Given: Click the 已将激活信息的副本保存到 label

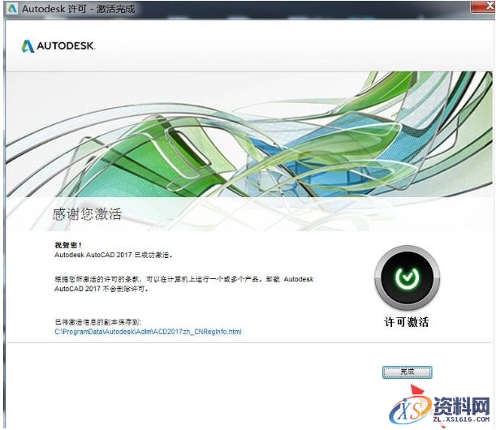Looking at the screenshot, I should (x=97, y=322).
